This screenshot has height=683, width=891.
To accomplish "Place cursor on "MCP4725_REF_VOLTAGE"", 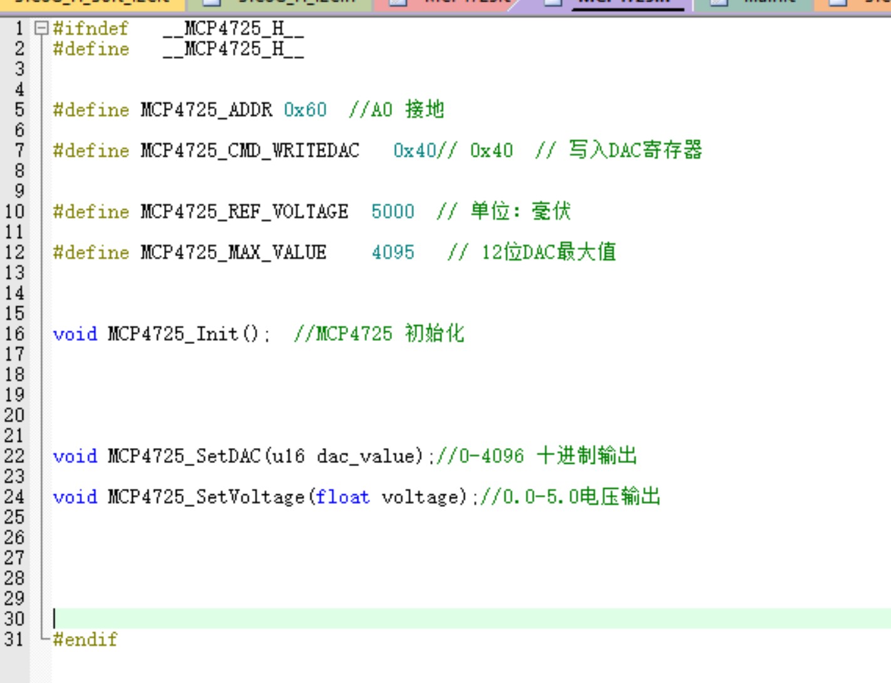I will tap(244, 212).
